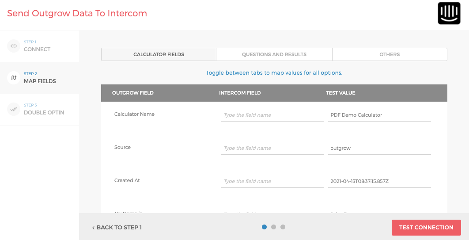Image resolution: width=469 pixels, height=240 pixels.
Task: Select the second gray progress dot
Action: pos(273,227)
